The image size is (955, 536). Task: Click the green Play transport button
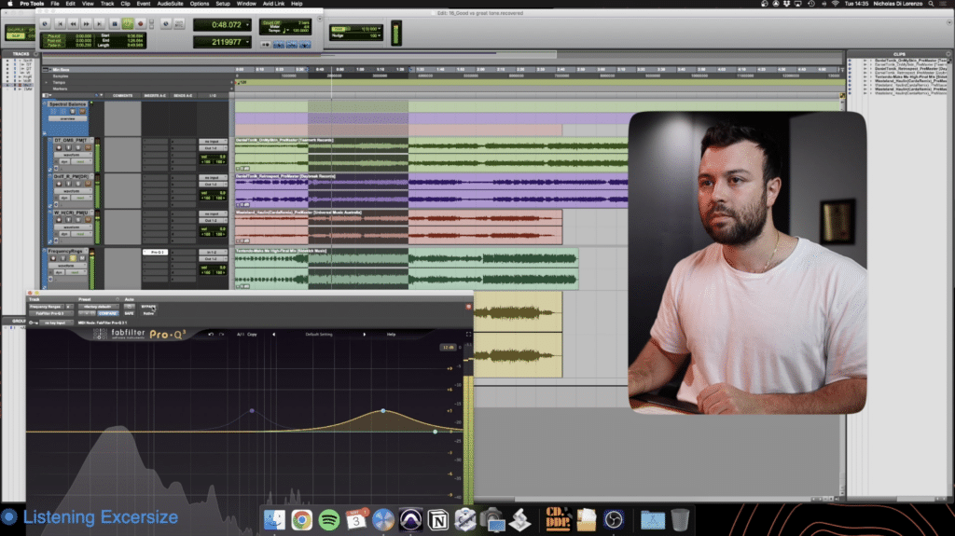pos(127,23)
